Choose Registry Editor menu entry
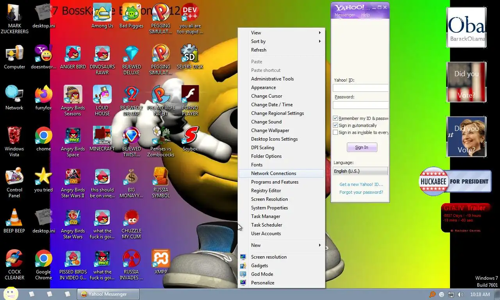Viewport: 500px width, 300px height. click(x=281, y=191)
